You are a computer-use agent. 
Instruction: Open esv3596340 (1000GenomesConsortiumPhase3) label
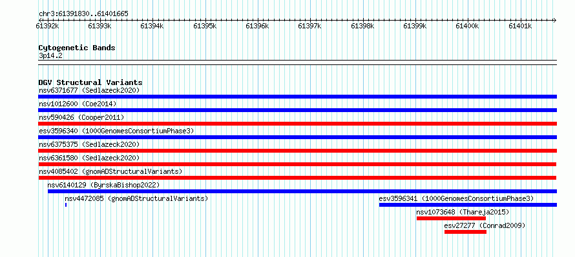(x=116, y=131)
